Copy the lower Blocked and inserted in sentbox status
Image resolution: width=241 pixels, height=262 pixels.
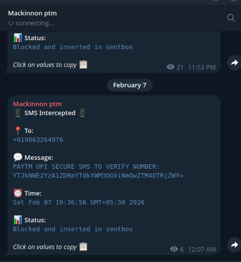73,229
